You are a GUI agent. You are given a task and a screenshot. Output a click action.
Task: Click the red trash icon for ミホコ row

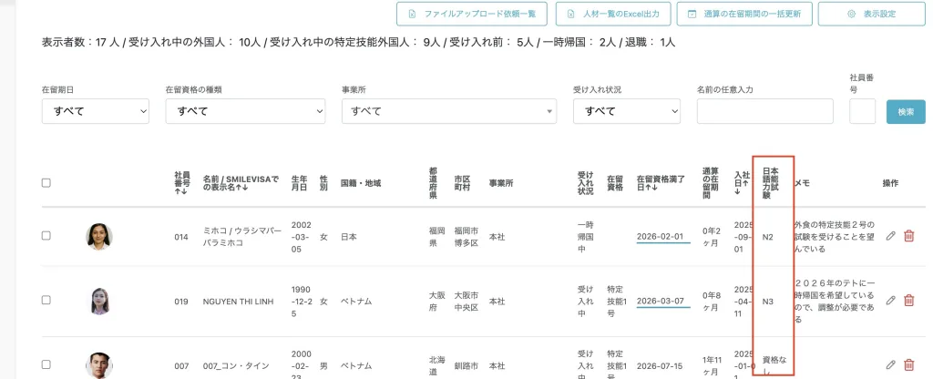[x=908, y=236]
